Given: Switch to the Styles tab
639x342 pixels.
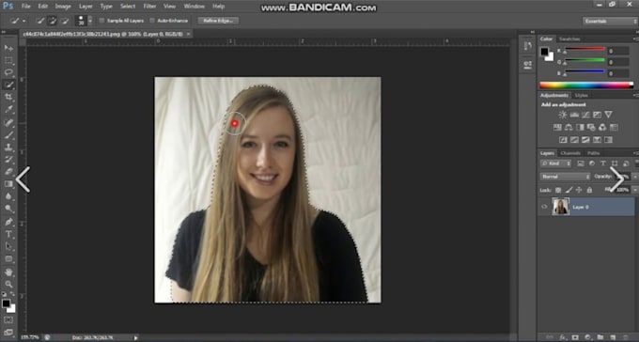Looking at the screenshot, I should point(581,95).
